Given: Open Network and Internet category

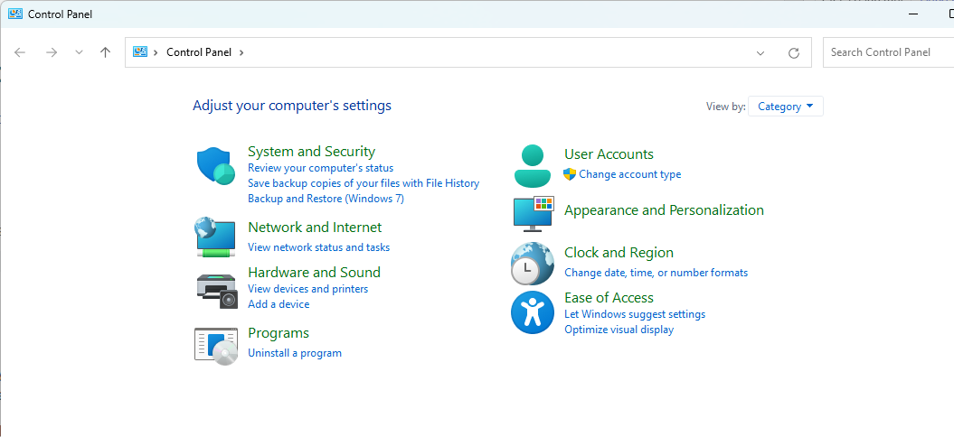Looking at the screenshot, I should click(315, 228).
